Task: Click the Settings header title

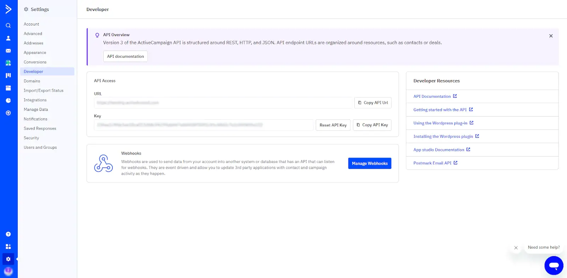Action: tap(40, 10)
